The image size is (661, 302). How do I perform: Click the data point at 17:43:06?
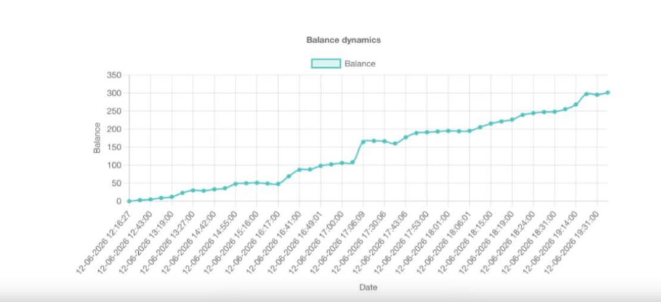[406, 137]
